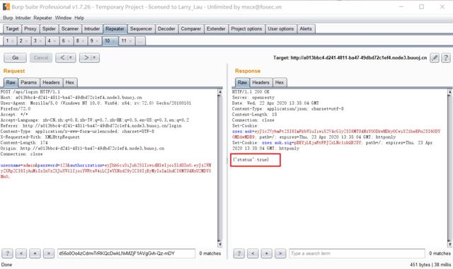453x269 pixels.
Task: Go back in request history
Action: coord(62,58)
